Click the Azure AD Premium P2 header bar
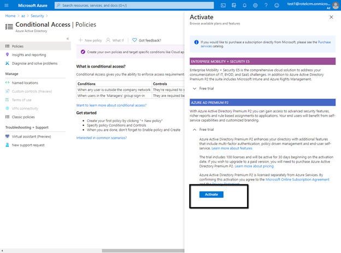Viewport: 341px width, 253px height. pyautogui.click(x=262, y=103)
